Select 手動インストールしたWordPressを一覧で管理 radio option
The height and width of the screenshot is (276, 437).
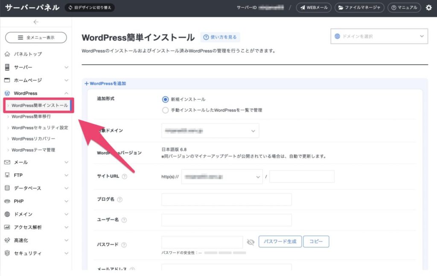[166, 110]
